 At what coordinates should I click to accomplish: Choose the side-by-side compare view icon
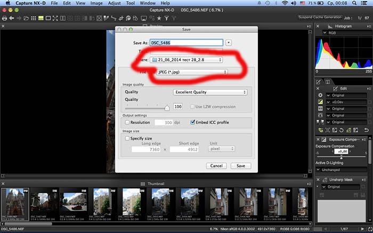[63, 18]
